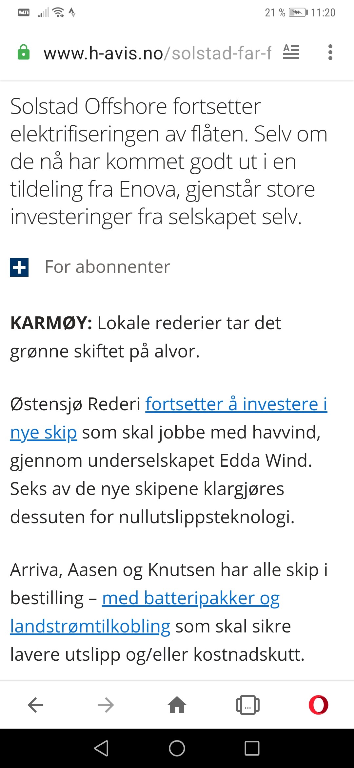Tap 'For abonnenter' label
Viewport: 354px width, 768px height.
[x=108, y=267]
